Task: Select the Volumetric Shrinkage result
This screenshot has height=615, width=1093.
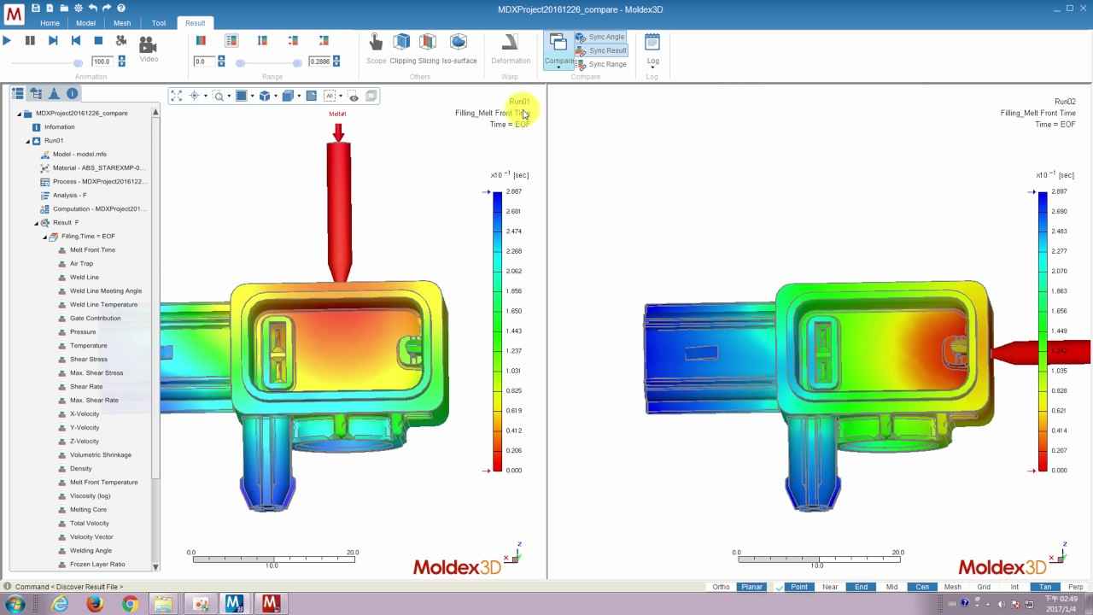Action: click(100, 454)
